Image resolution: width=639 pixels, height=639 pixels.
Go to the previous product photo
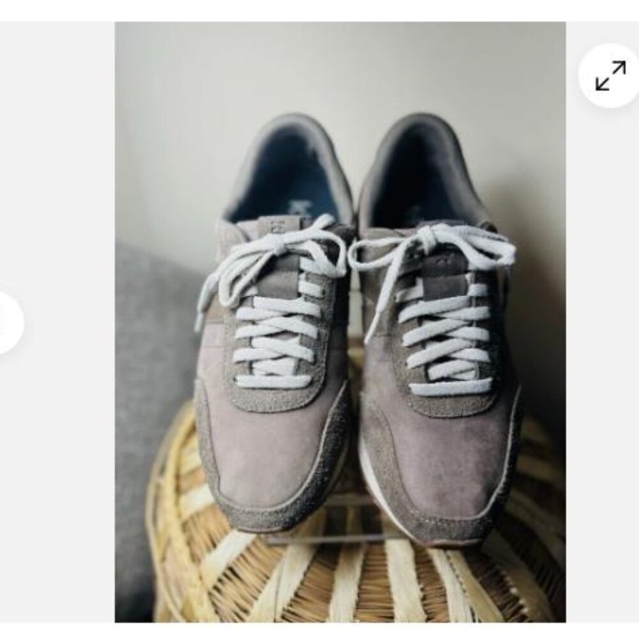click(9, 323)
